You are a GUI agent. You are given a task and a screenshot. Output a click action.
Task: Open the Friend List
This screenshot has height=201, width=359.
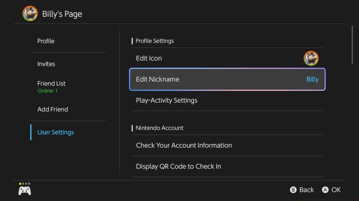coord(51,83)
